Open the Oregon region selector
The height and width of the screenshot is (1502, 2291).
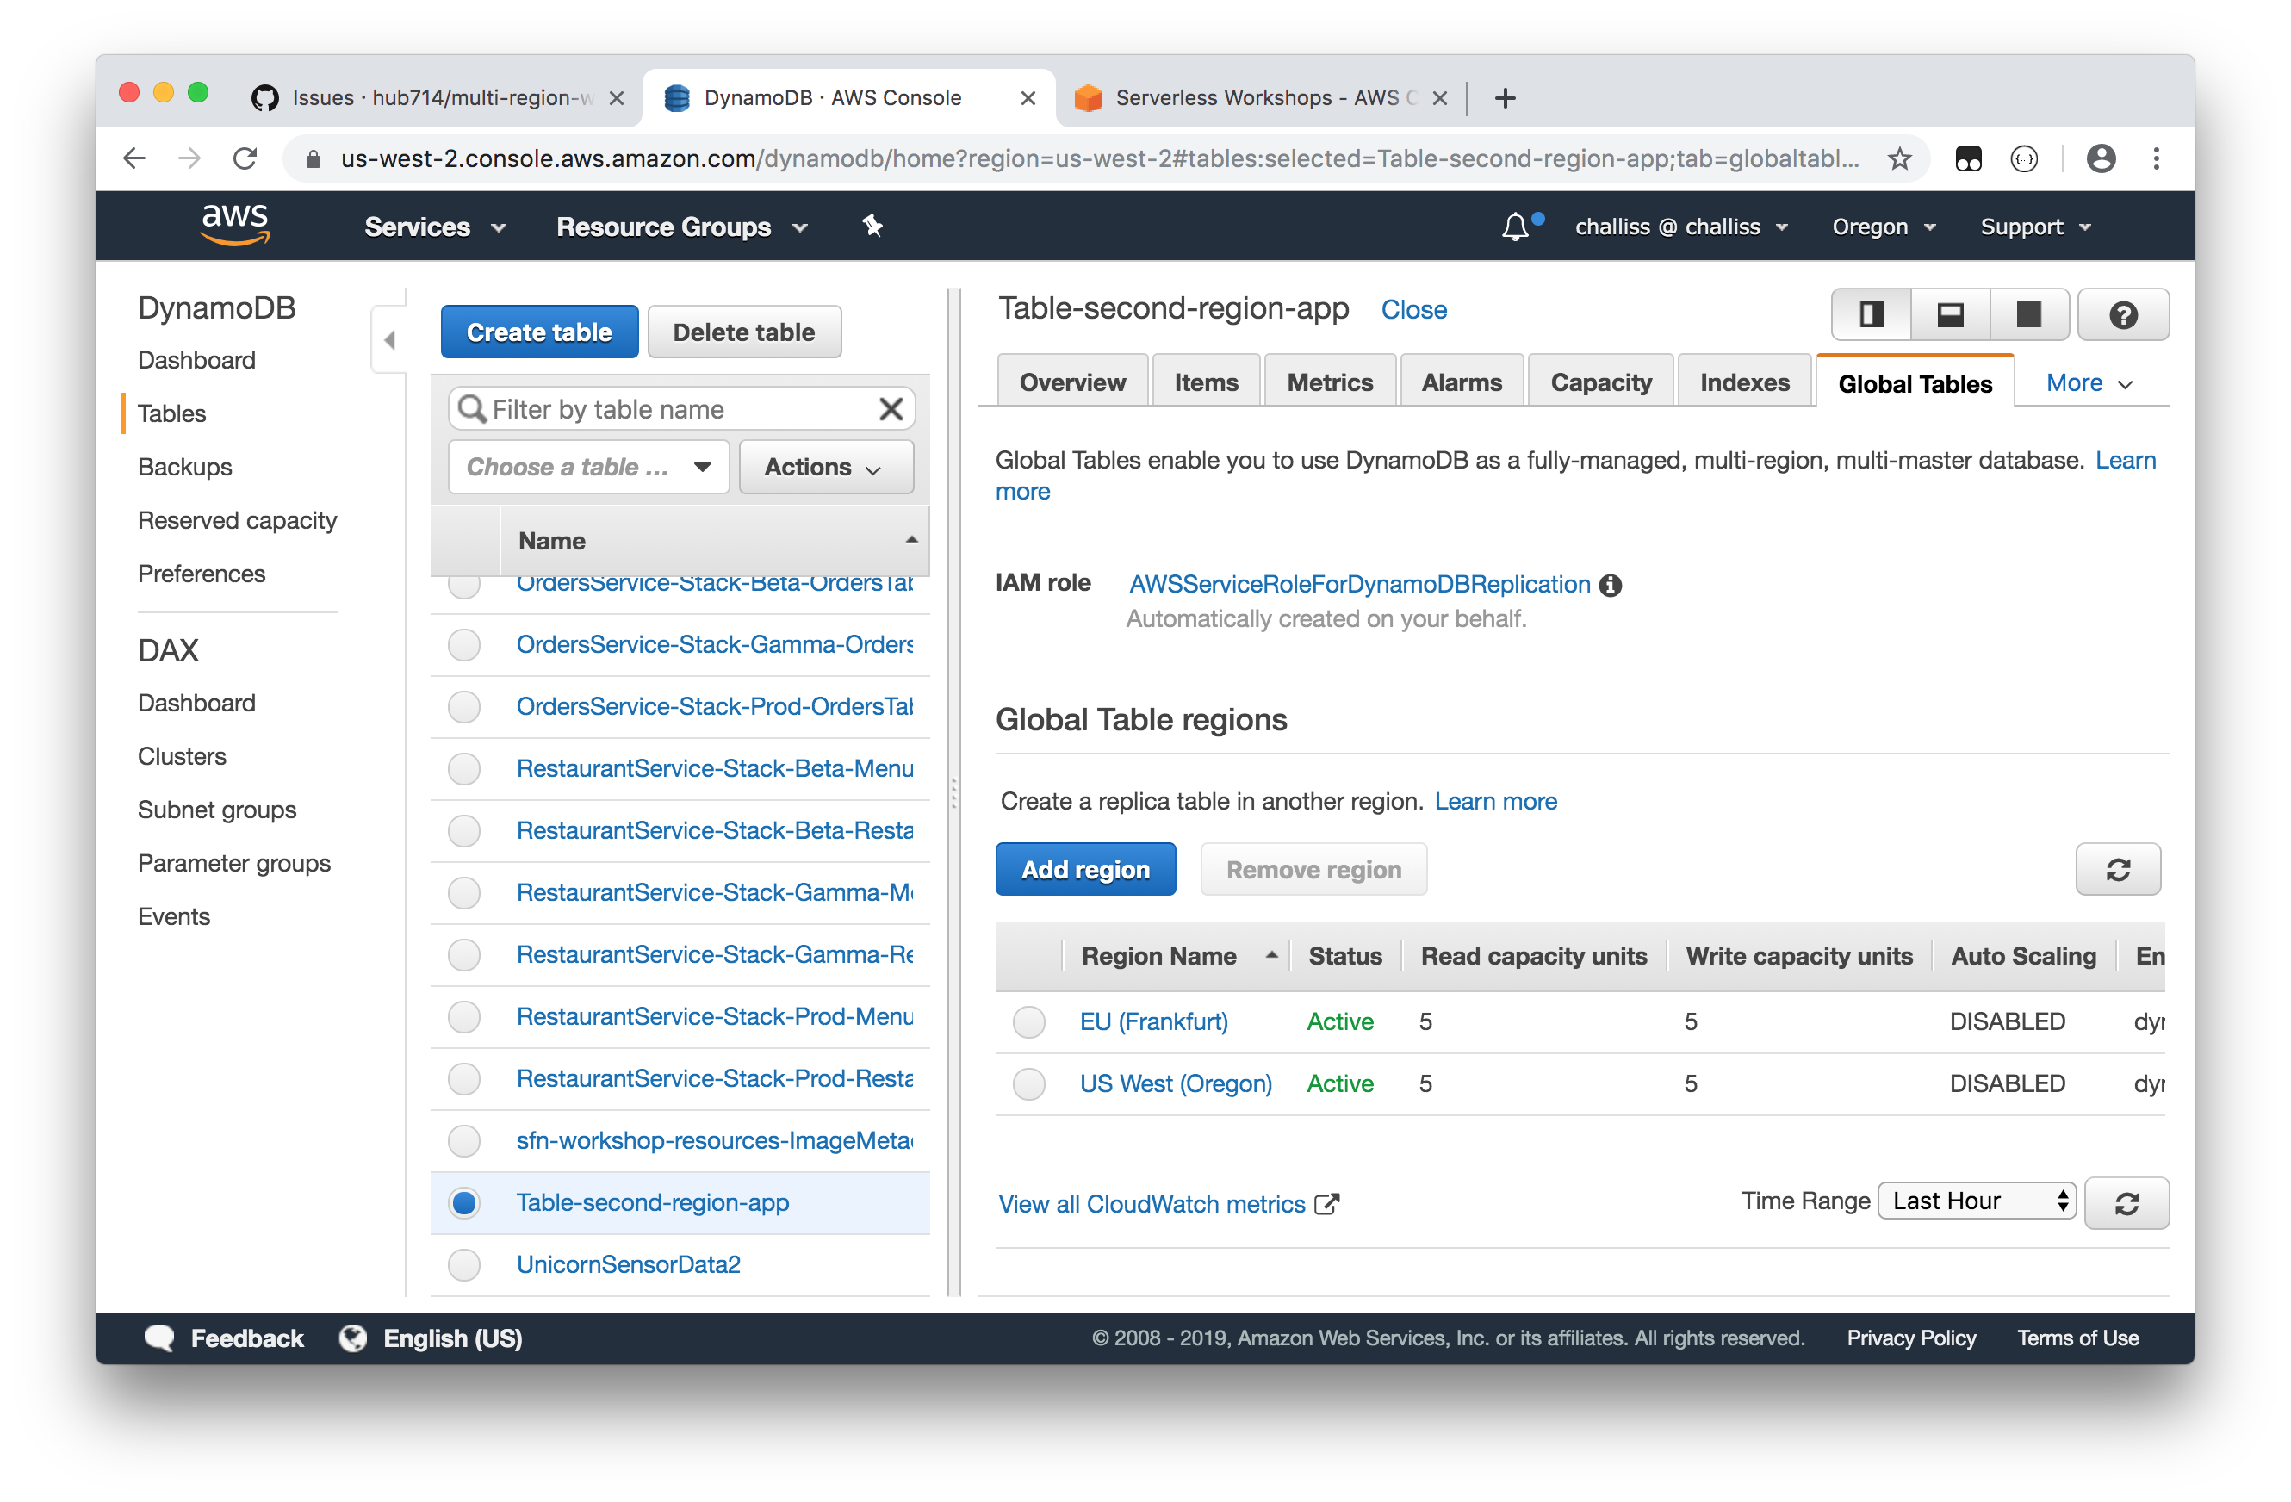pos(1883,227)
